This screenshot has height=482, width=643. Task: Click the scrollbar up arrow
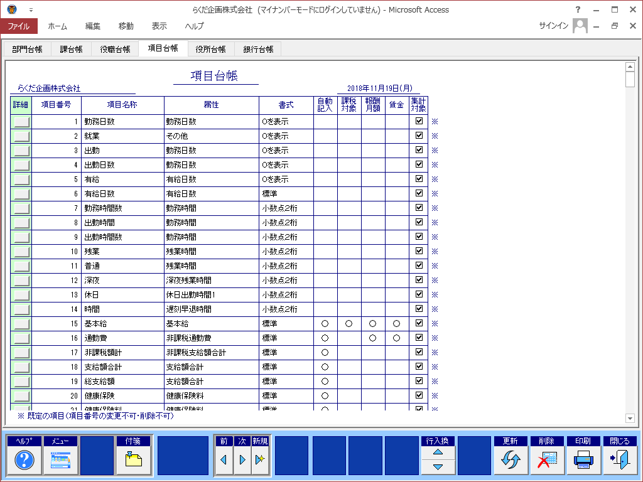click(630, 67)
